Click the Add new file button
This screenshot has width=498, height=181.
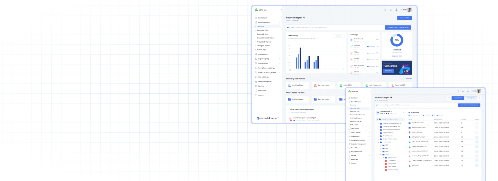tap(405, 18)
